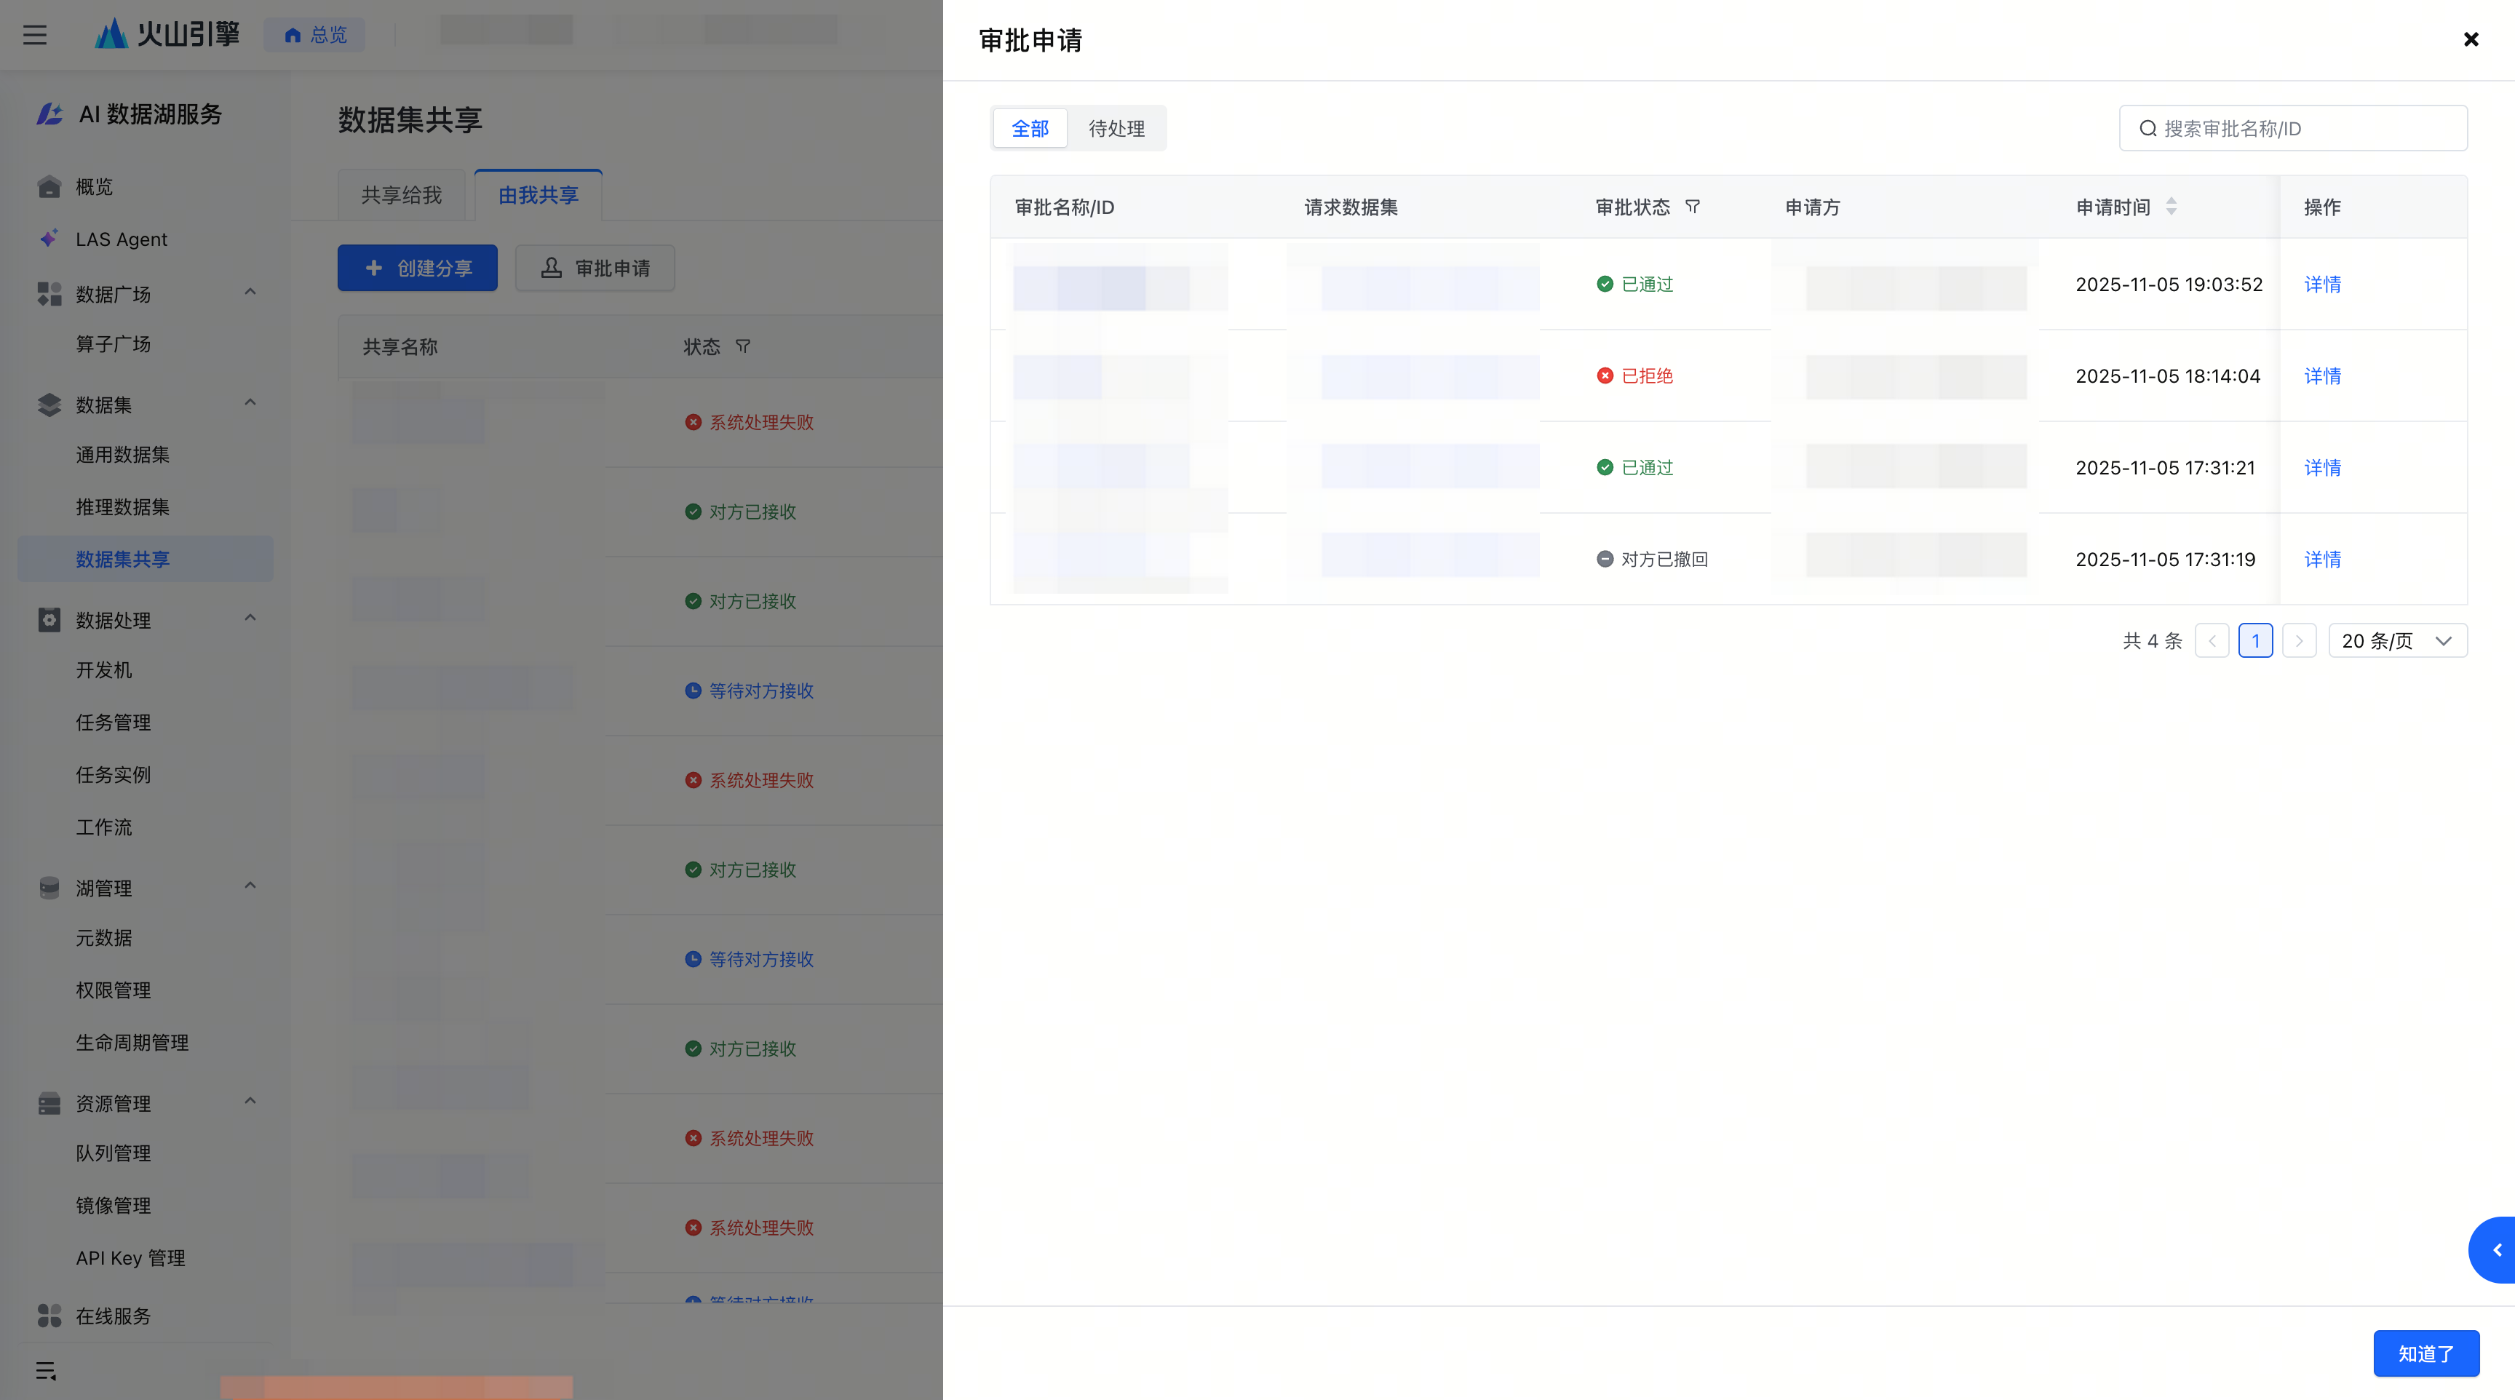Open the 20 条/页 page size dropdown
This screenshot has height=1400, width=2515.
pos(2397,640)
